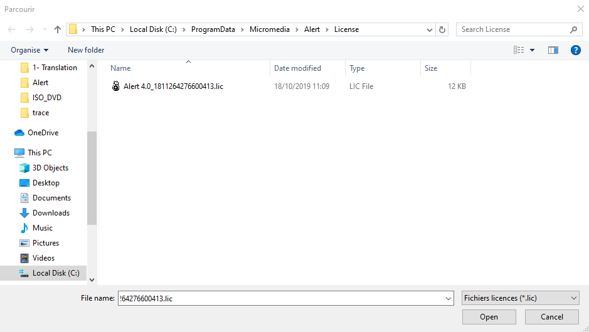Toggle the preview pane icon
This screenshot has height=332, width=589.
(553, 50)
